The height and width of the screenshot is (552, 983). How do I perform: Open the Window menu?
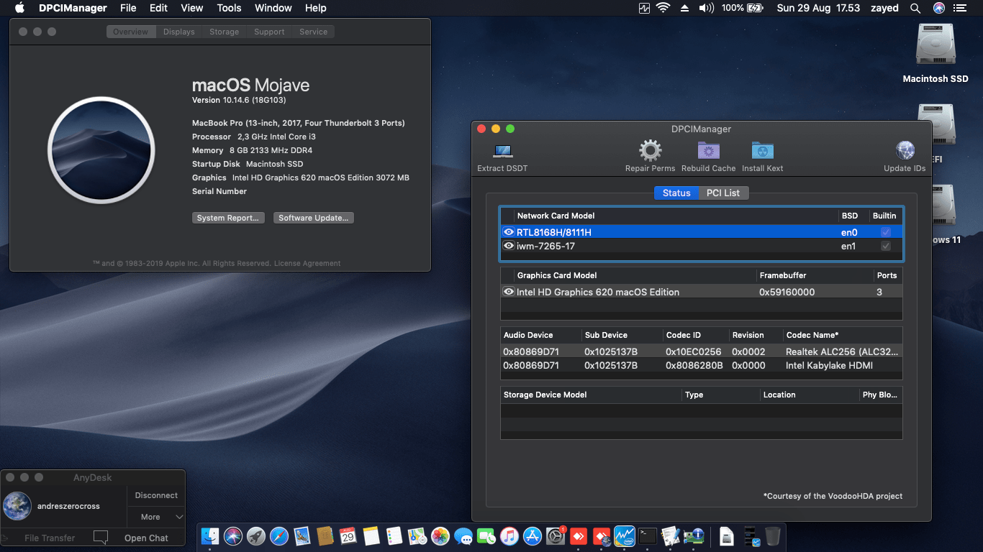tap(273, 8)
